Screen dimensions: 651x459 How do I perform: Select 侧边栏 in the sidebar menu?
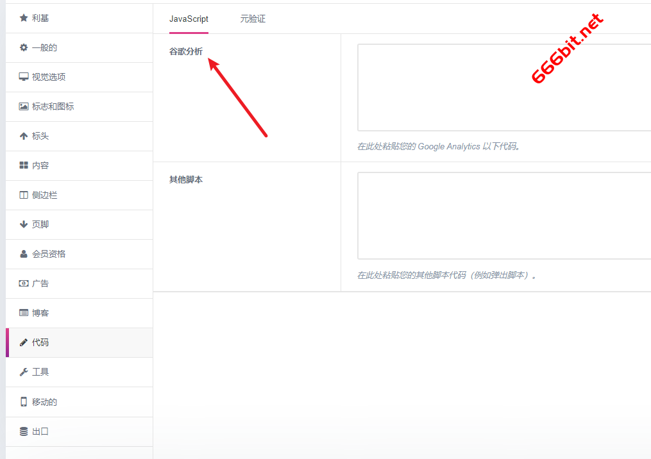point(80,195)
